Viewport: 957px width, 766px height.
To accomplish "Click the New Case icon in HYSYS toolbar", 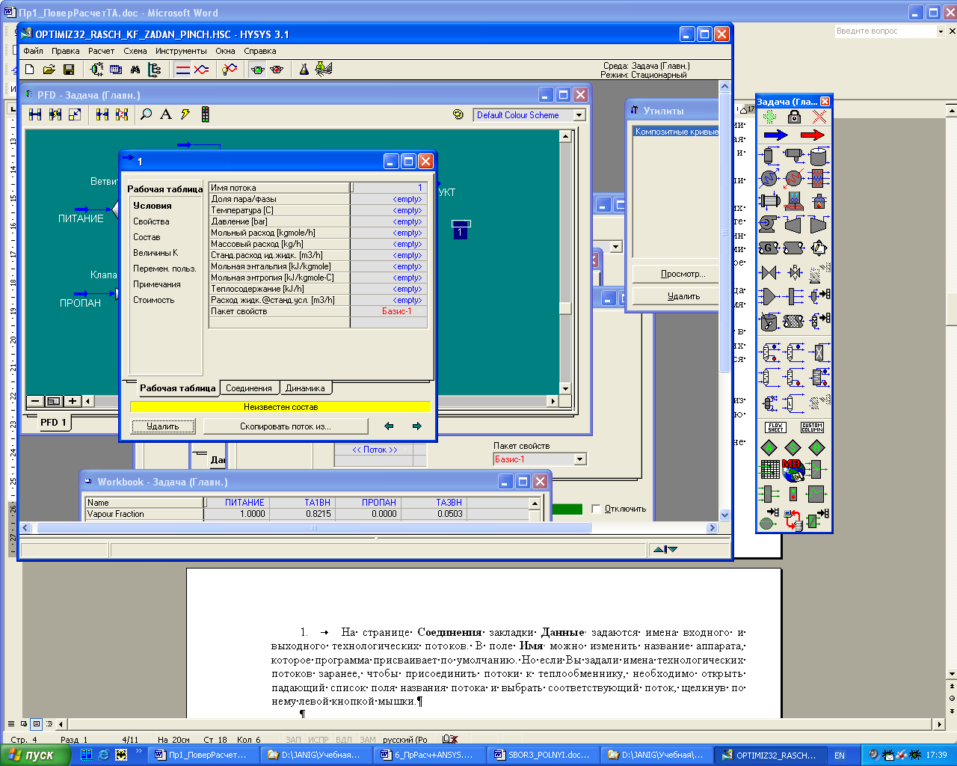I will [x=30, y=70].
